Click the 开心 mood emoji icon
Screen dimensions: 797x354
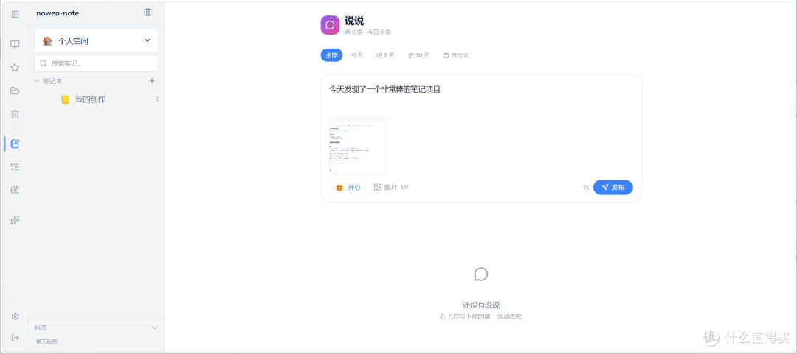pos(339,188)
